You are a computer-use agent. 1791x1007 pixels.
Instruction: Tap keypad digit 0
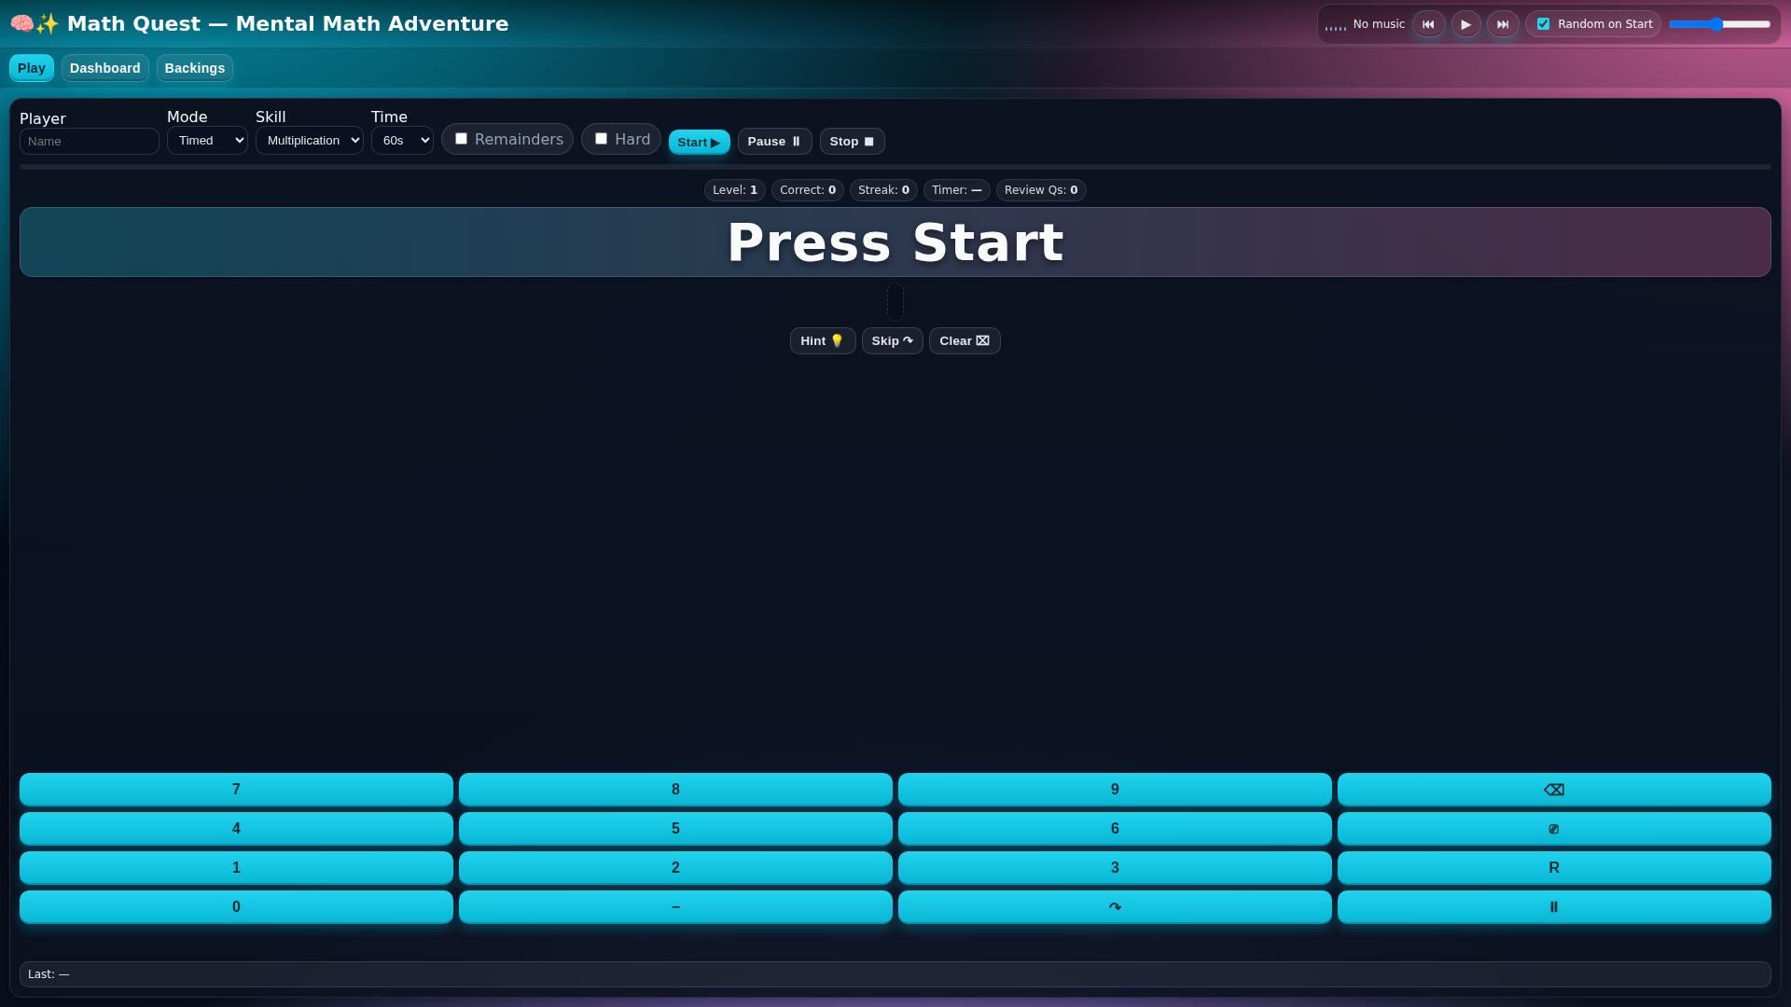pos(236,906)
